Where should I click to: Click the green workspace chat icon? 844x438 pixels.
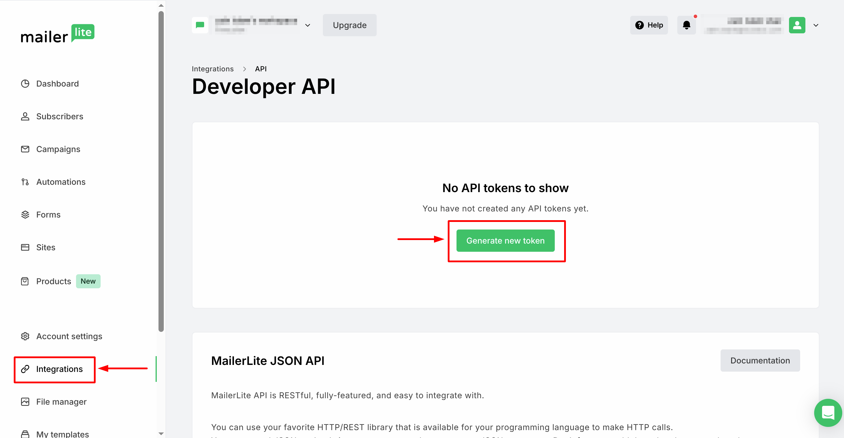coord(200,25)
